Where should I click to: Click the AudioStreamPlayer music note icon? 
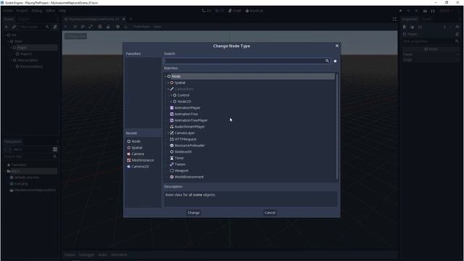click(x=172, y=127)
